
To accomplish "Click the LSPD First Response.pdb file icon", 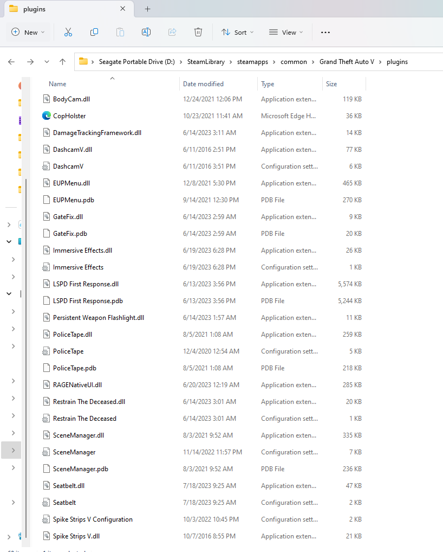I will click(x=47, y=300).
